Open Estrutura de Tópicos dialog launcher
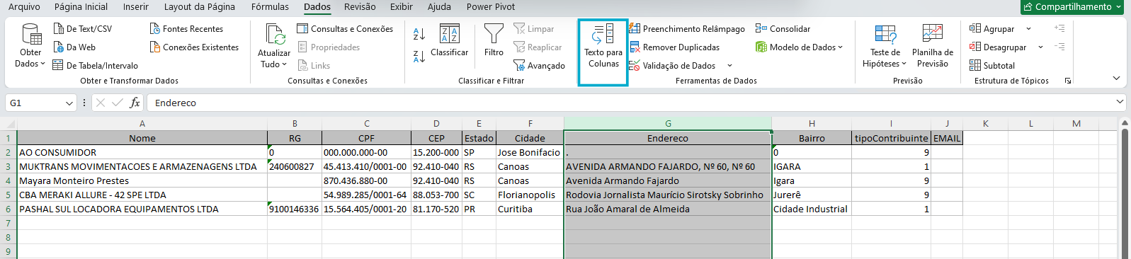The width and height of the screenshot is (1131, 259). (1068, 81)
